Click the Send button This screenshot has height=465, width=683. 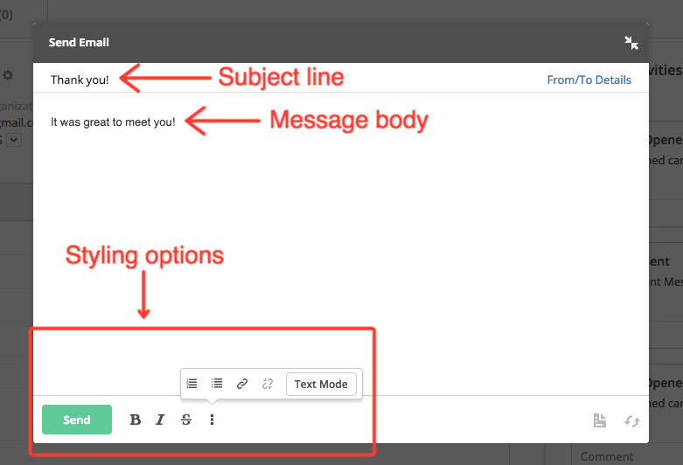point(77,420)
